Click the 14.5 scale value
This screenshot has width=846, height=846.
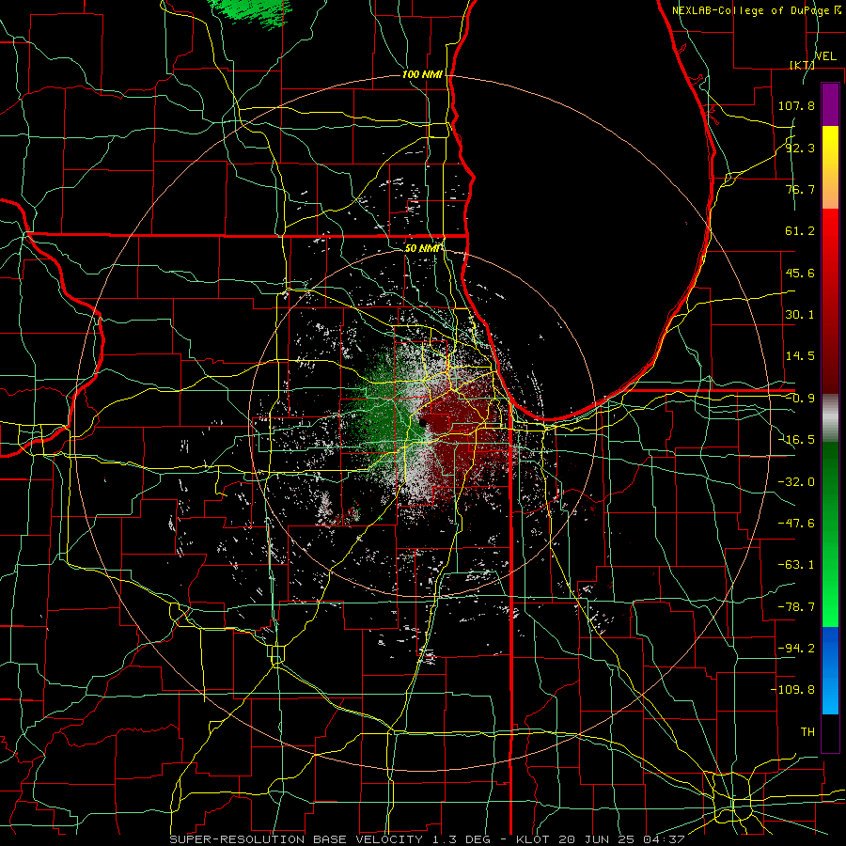click(x=800, y=356)
